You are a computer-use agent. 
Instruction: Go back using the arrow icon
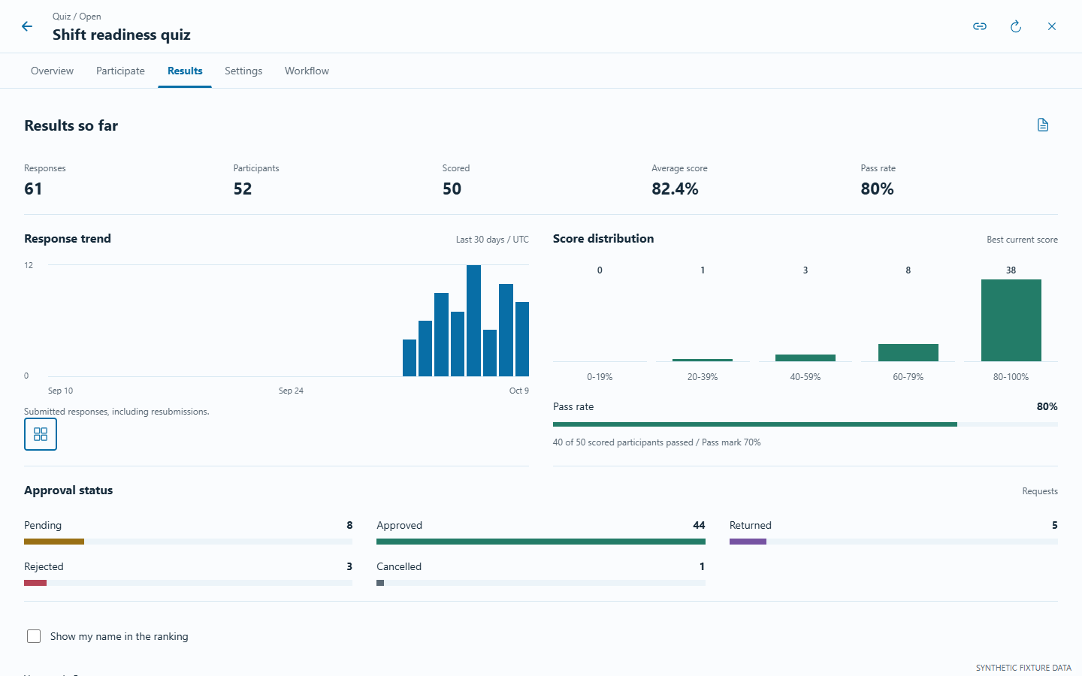pyautogui.click(x=27, y=26)
